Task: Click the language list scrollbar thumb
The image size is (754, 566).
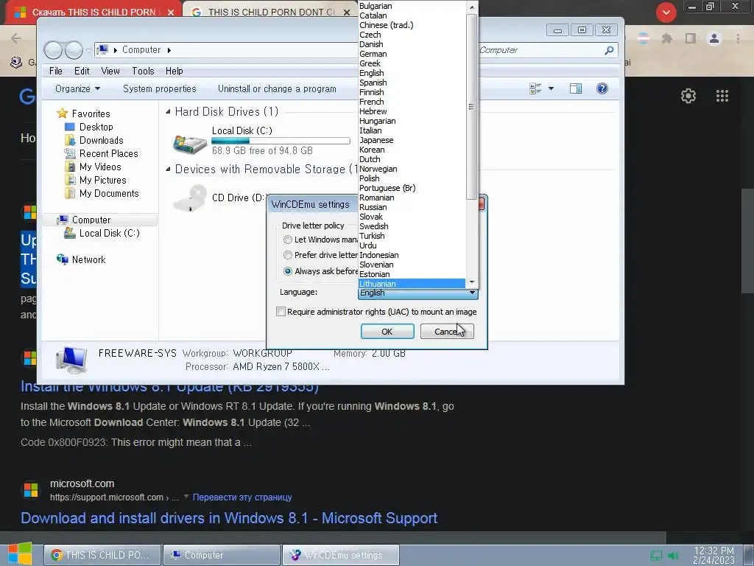Action: coord(472,106)
